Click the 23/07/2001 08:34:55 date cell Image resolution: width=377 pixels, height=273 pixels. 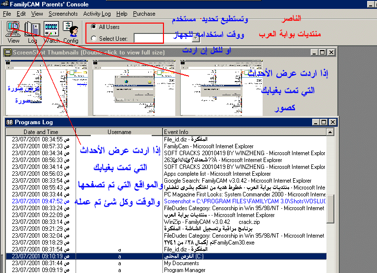[x=41, y=139]
